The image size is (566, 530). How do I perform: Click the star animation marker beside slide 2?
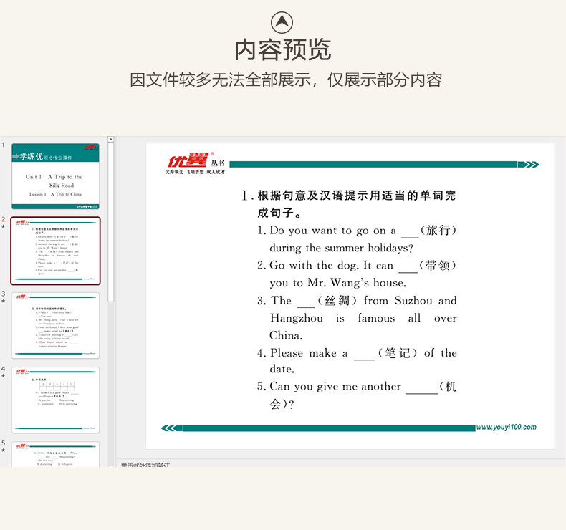[4, 226]
